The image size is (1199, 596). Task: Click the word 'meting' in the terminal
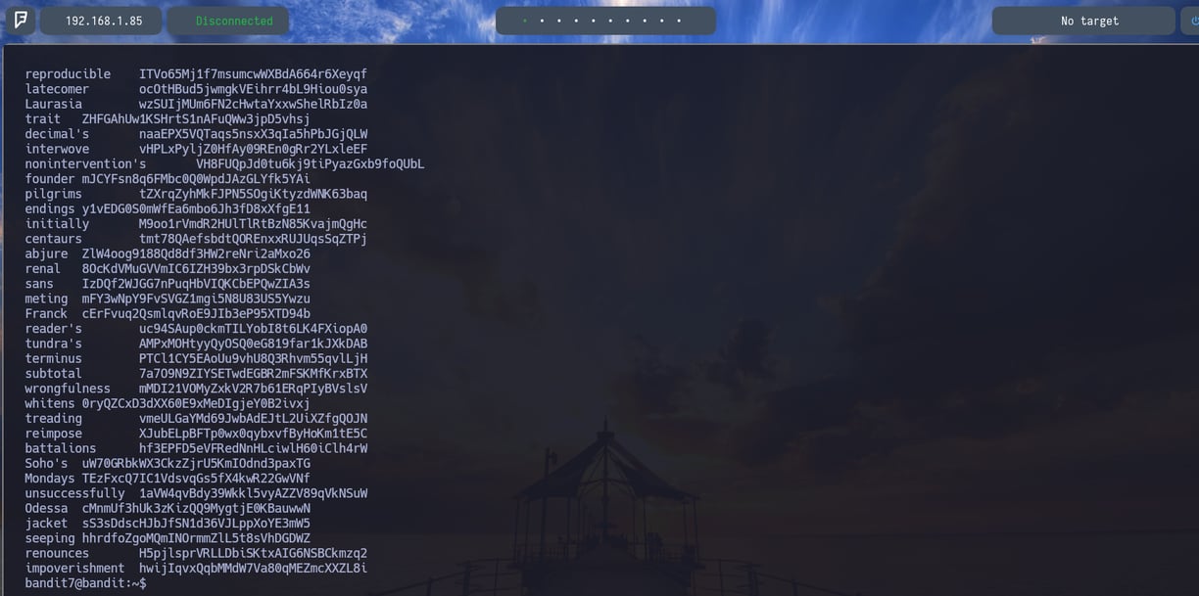click(x=47, y=299)
